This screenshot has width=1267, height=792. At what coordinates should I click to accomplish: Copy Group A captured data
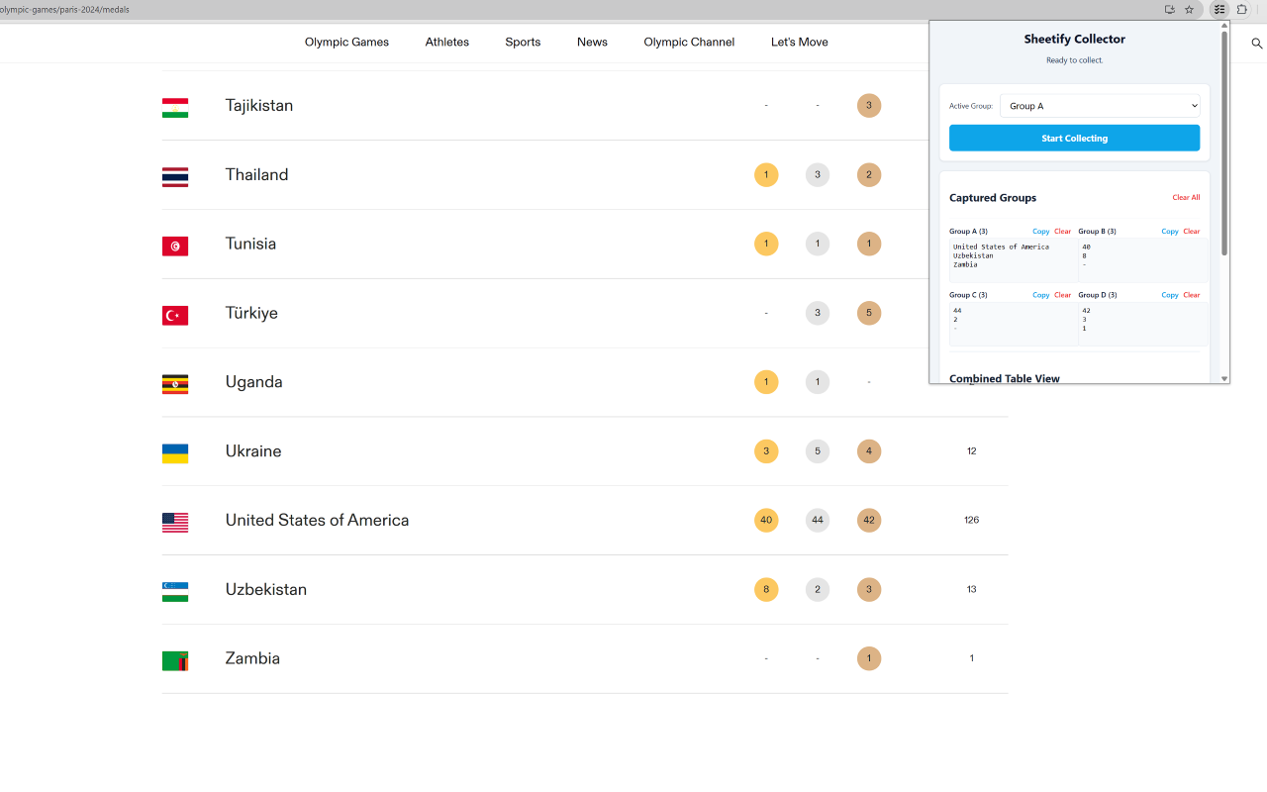pos(1041,232)
